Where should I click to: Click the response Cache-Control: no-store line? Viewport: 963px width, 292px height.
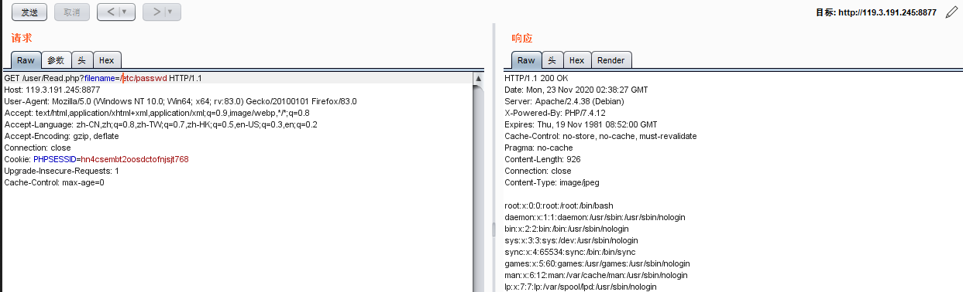pyautogui.click(x=600, y=136)
